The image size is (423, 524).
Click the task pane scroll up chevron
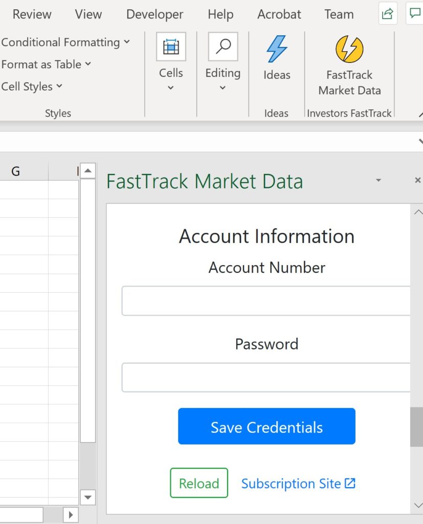(x=418, y=212)
